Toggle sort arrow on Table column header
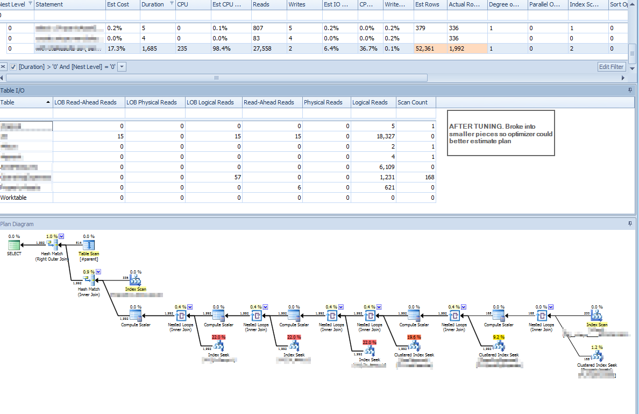 48,102
